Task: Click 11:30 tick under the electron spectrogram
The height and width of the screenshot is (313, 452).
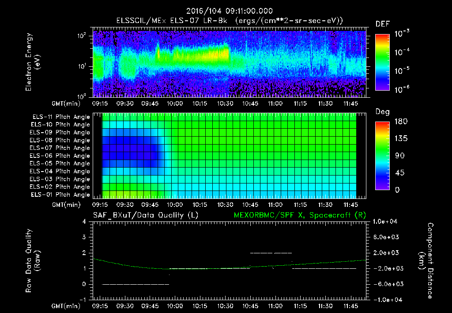Action: pos(325,103)
